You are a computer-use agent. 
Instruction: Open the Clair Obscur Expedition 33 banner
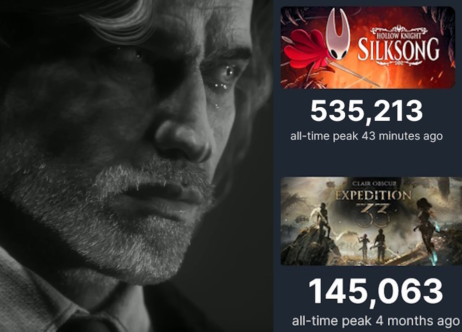point(371,221)
